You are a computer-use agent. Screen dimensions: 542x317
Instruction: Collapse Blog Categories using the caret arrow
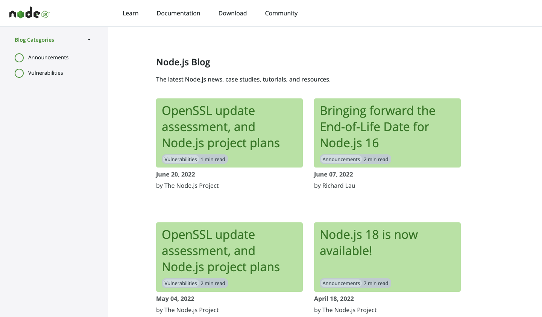click(x=89, y=39)
